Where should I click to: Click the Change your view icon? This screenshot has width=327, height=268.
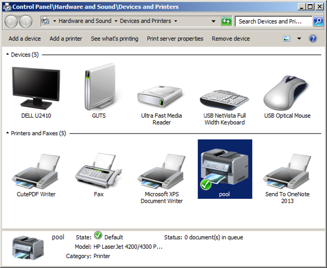click(x=287, y=39)
